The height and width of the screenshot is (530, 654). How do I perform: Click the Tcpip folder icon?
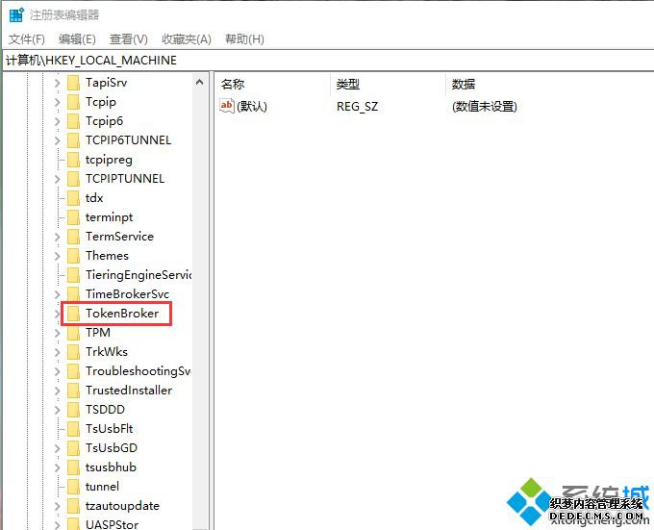[x=73, y=102]
